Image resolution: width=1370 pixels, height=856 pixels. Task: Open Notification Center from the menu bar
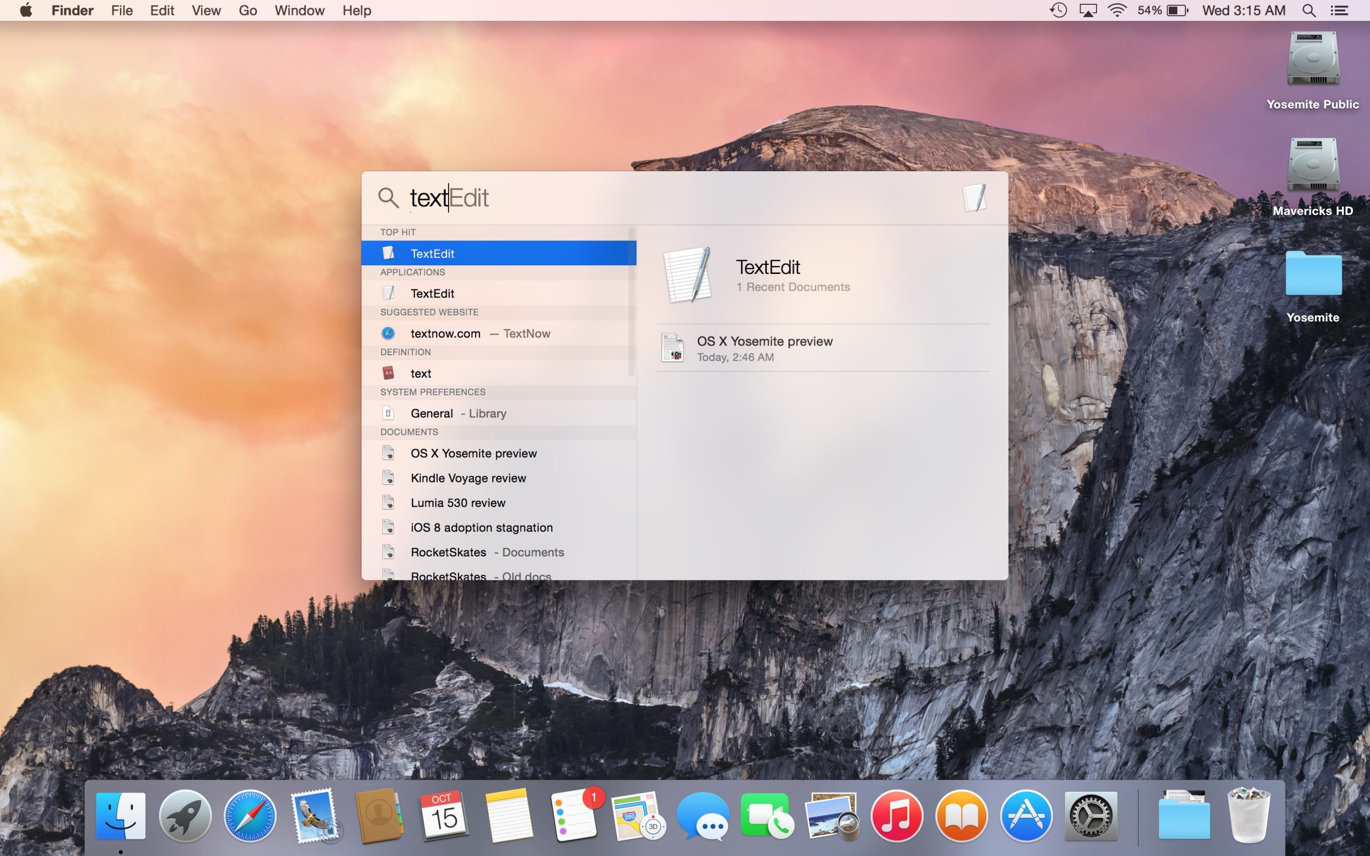coord(1340,10)
